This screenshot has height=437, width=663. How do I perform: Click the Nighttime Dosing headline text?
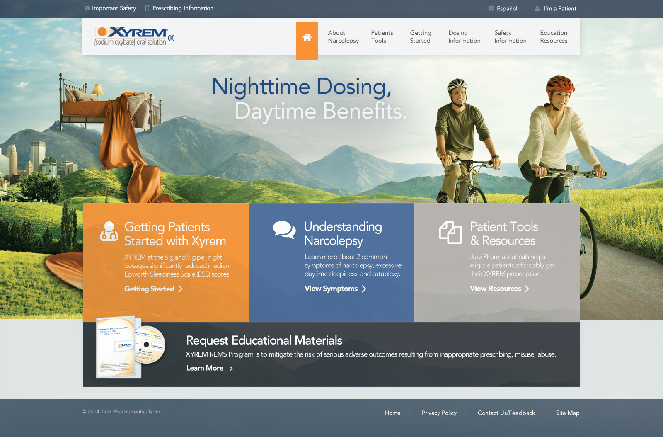(302, 87)
